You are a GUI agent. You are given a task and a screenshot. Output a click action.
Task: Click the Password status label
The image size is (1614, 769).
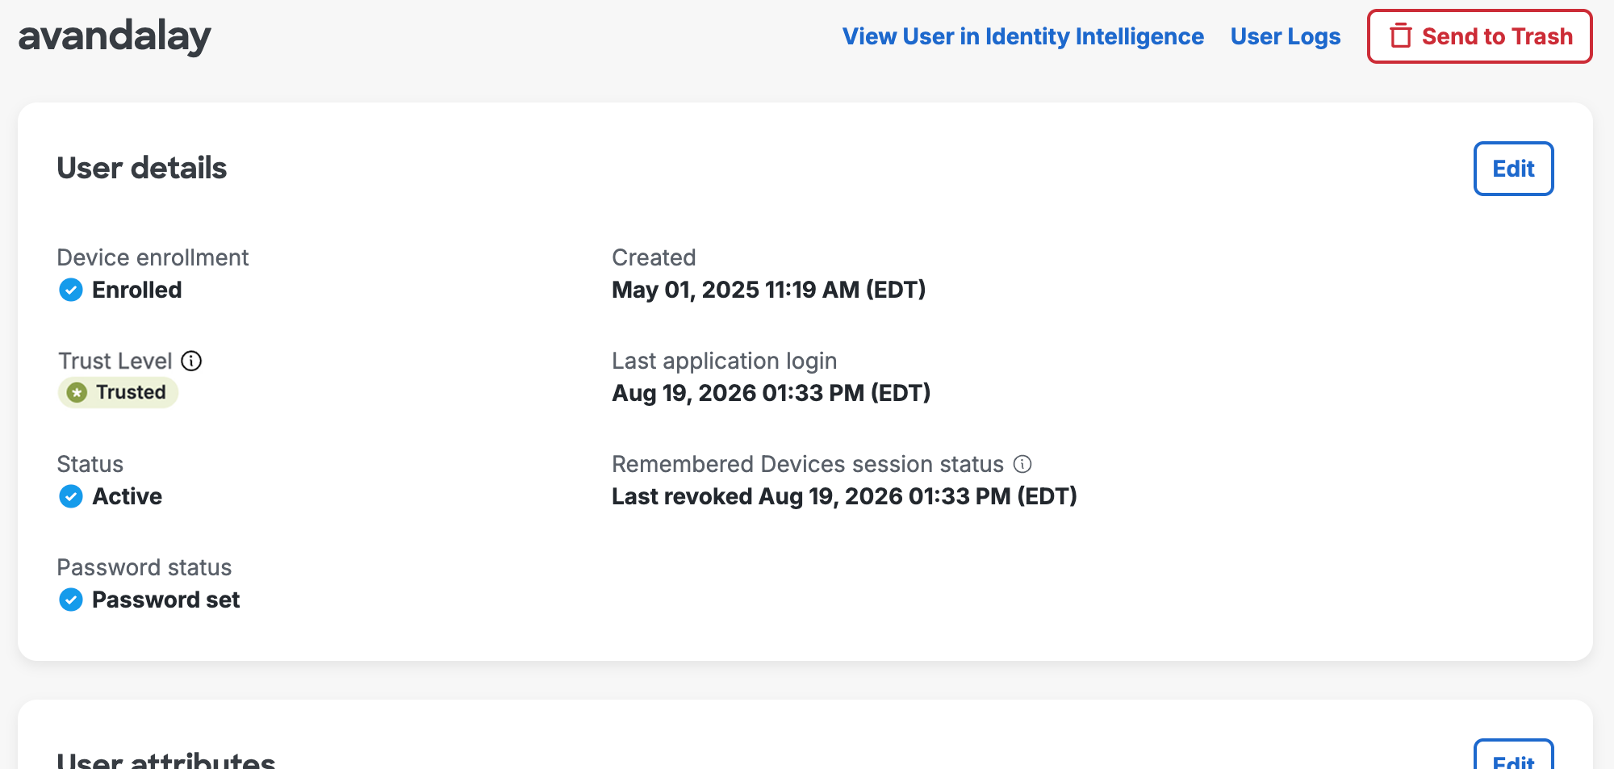[x=144, y=567]
